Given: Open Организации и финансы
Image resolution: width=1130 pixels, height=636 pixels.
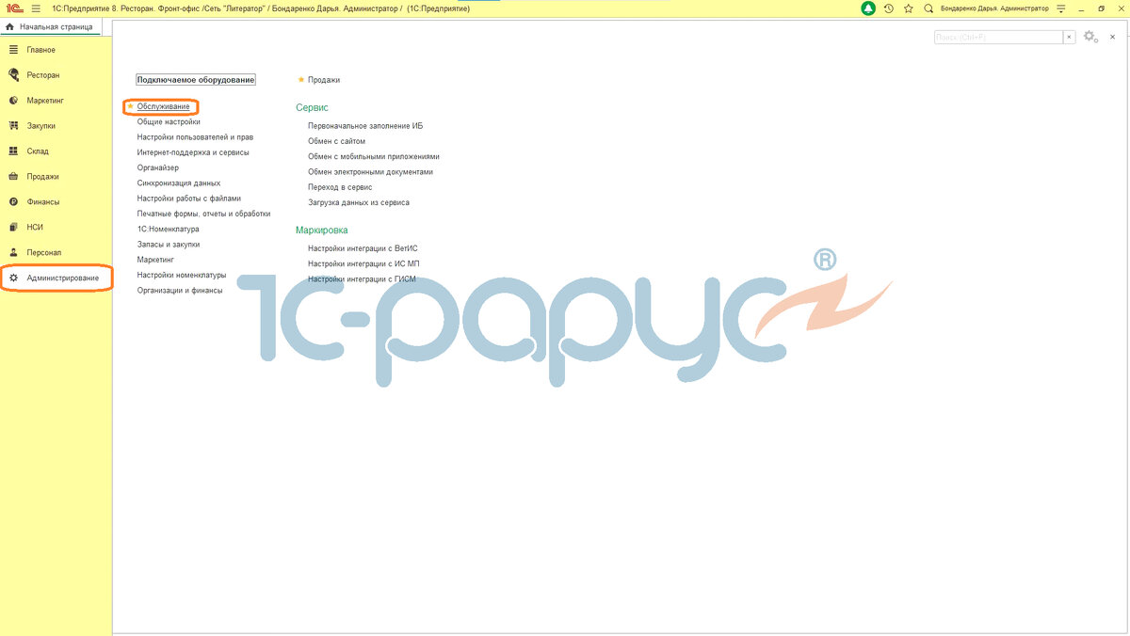Looking at the screenshot, I should click(x=180, y=291).
